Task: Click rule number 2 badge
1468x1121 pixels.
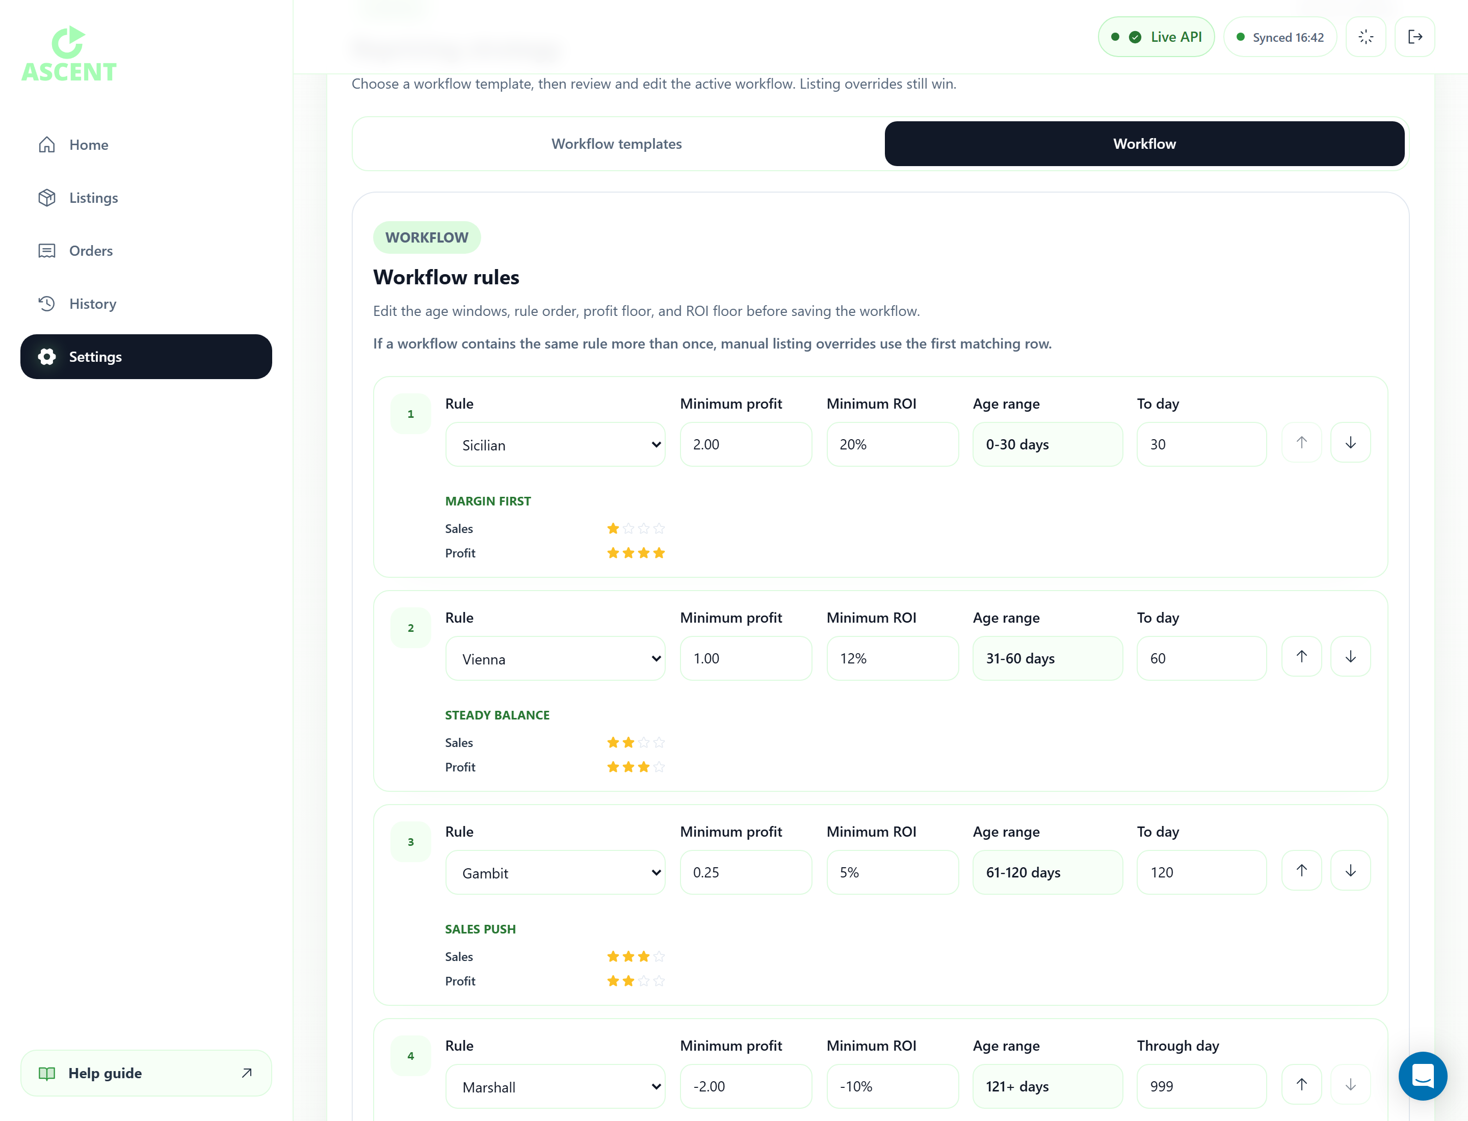Action: coord(410,629)
